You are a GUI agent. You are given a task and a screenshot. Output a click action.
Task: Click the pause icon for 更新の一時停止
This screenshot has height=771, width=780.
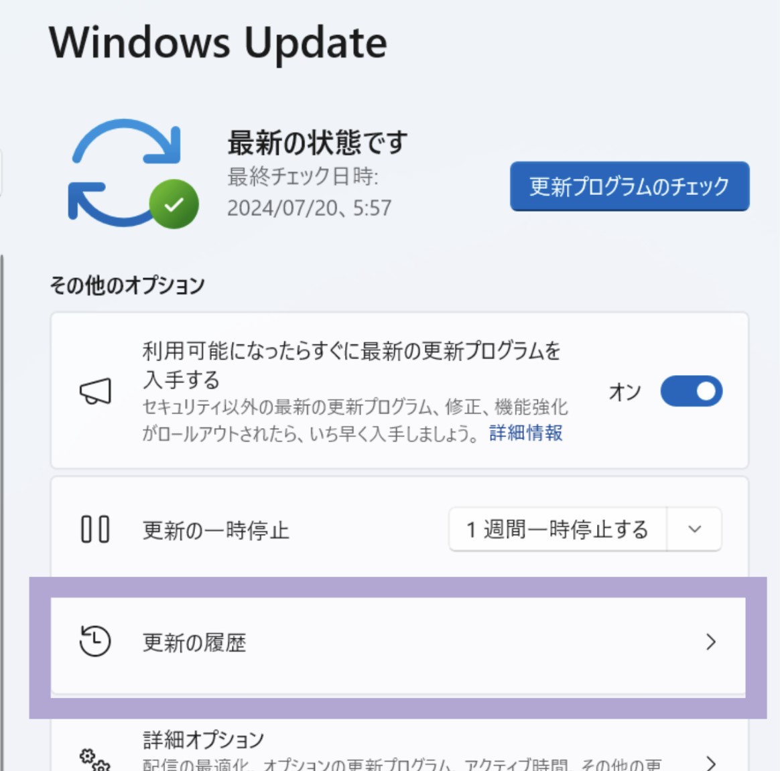(95, 529)
